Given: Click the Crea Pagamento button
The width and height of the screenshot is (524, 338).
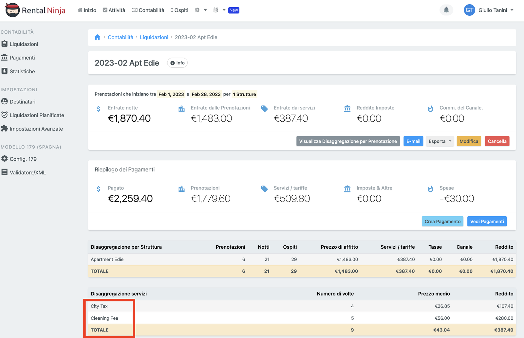Looking at the screenshot, I should tap(442, 222).
